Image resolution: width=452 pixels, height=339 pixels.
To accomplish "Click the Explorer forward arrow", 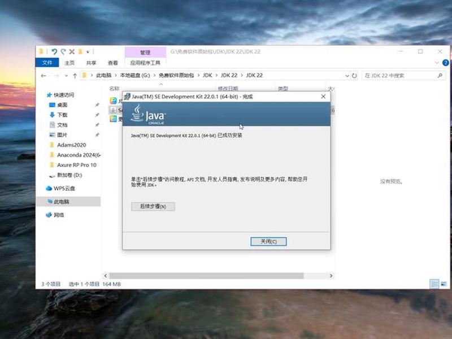I will click(56, 76).
